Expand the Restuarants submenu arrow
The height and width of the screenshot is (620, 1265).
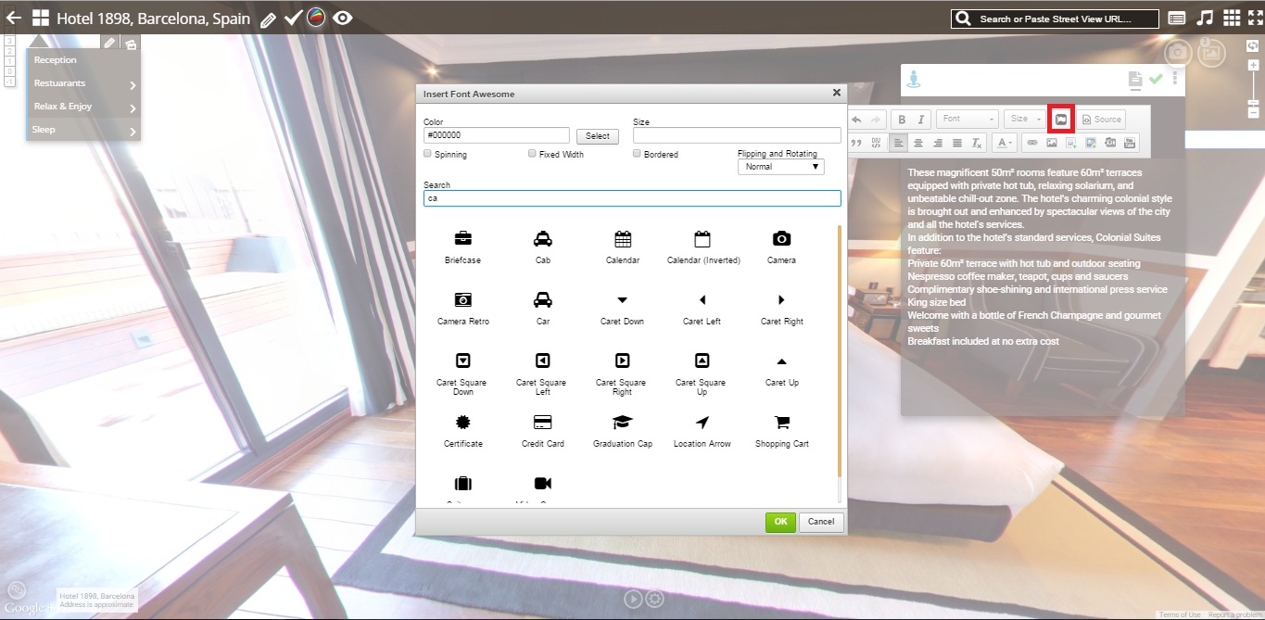[133, 85]
